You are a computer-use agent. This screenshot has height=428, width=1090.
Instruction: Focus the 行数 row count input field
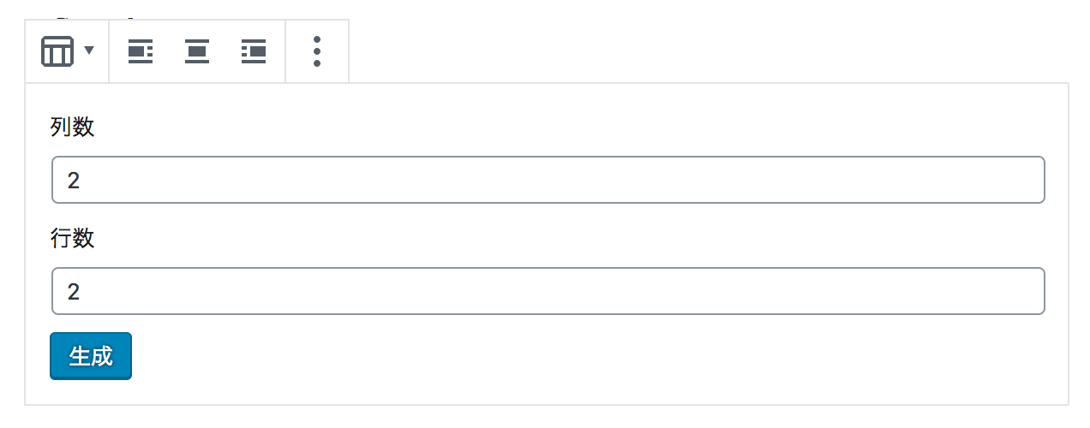548,291
